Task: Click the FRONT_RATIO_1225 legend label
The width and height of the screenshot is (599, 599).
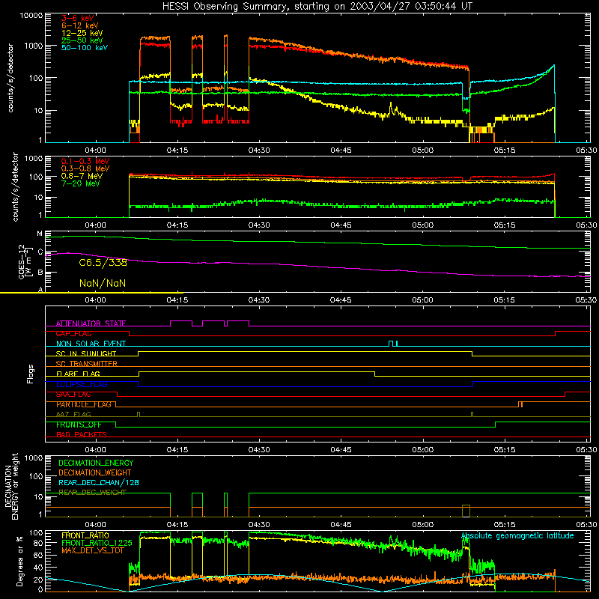Action: click(x=97, y=543)
